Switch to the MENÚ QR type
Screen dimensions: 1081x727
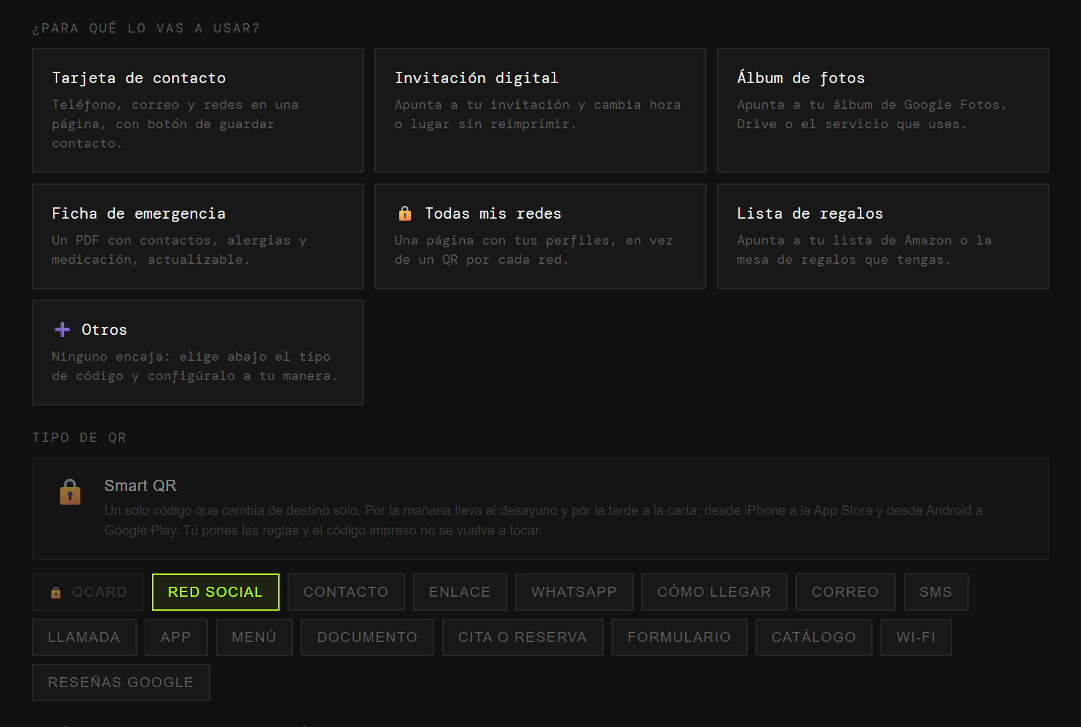[x=254, y=637]
